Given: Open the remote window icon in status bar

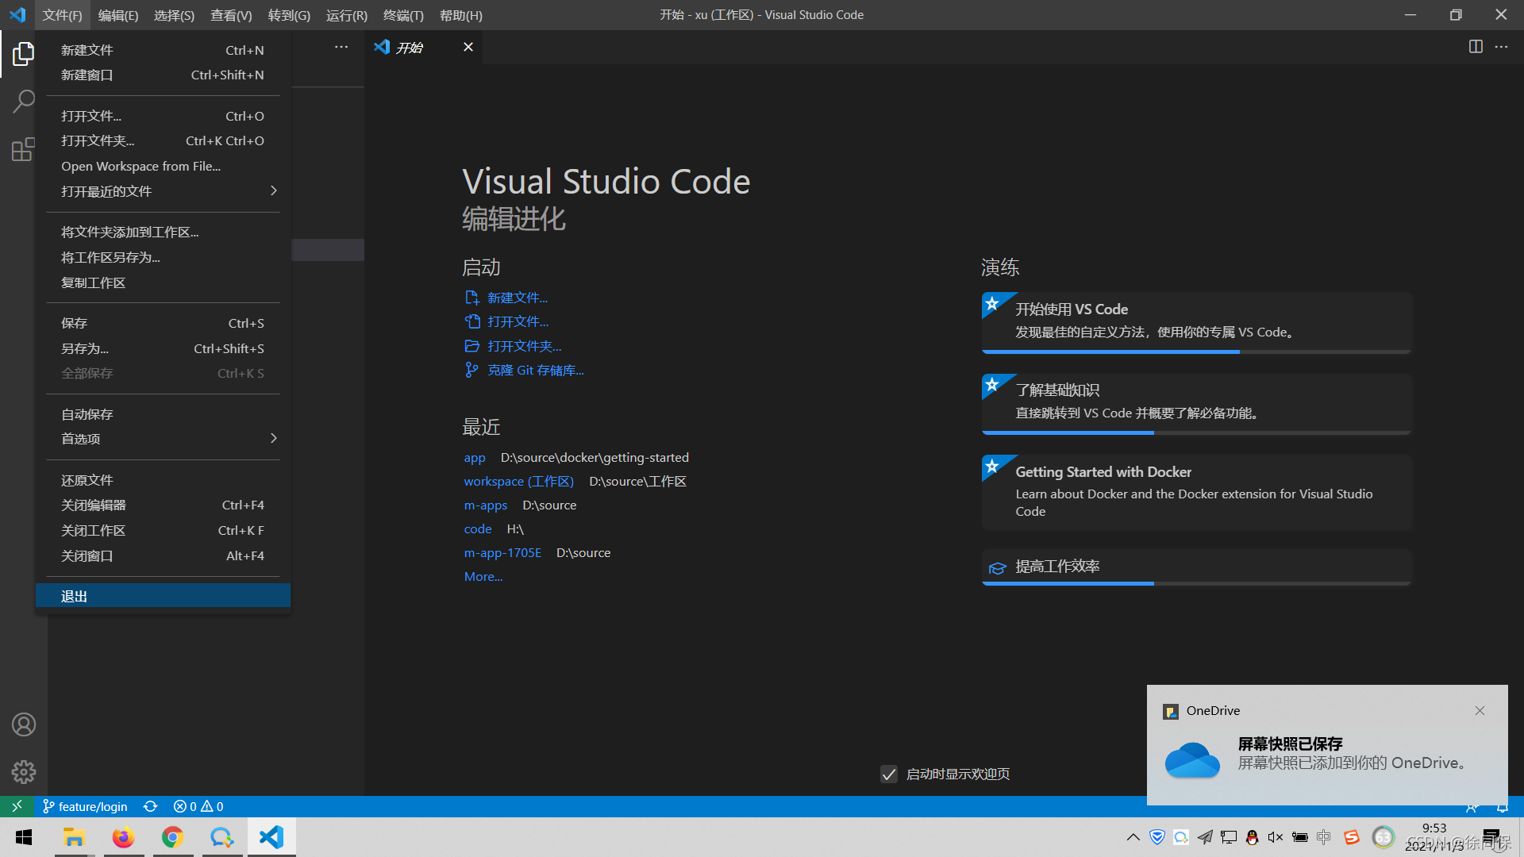Looking at the screenshot, I should (x=17, y=806).
